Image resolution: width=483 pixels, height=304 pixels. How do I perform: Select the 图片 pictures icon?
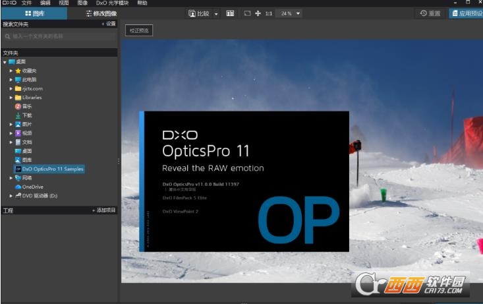tap(18, 125)
